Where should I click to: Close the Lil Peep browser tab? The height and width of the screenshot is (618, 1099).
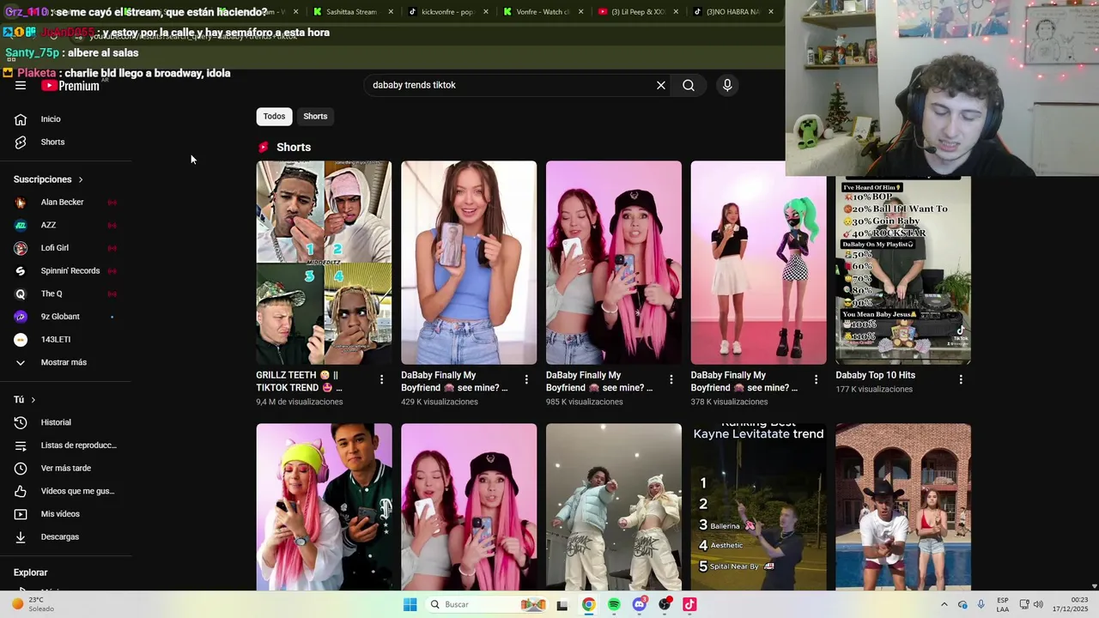(676, 12)
